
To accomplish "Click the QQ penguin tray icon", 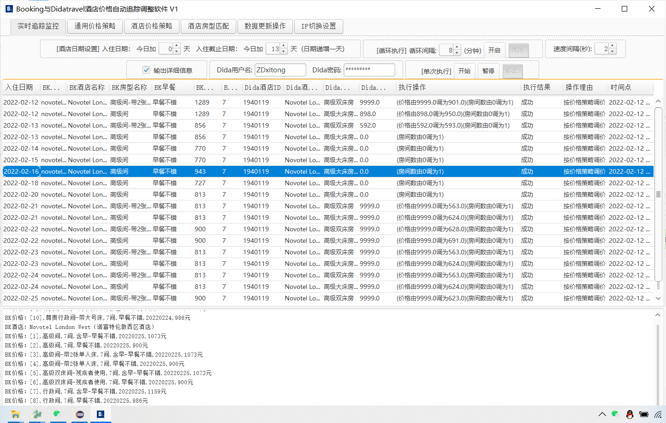I will click(630, 414).
